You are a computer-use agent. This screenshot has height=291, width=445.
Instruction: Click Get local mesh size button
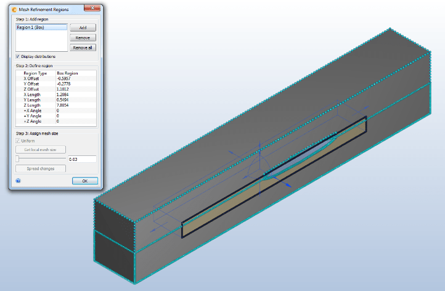[x=41, y=150]
